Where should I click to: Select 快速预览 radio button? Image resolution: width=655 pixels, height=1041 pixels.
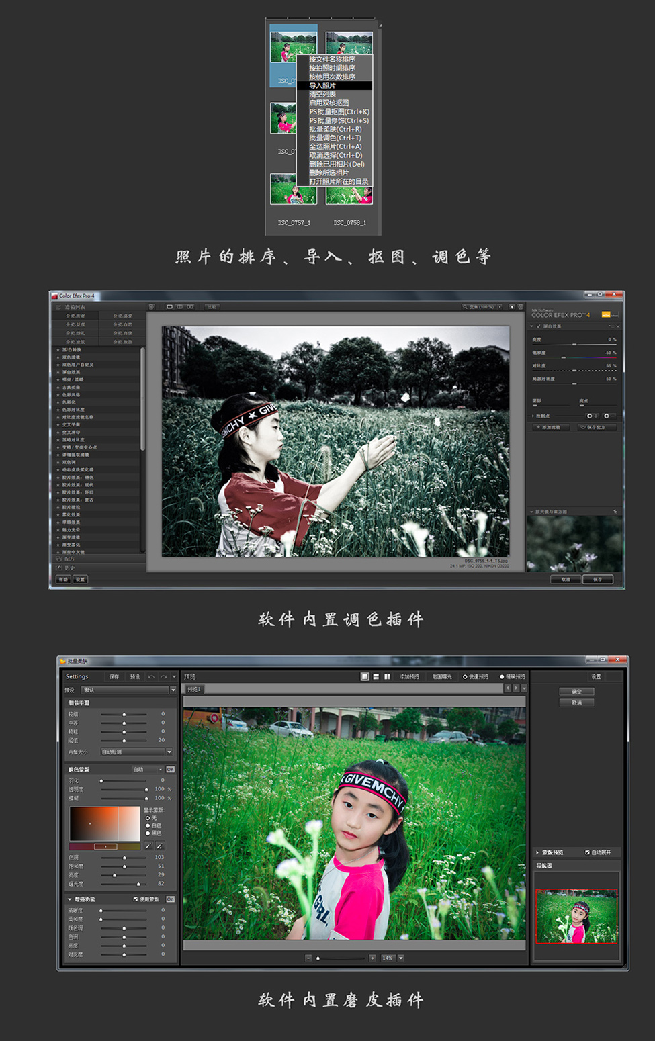[465, 677]
